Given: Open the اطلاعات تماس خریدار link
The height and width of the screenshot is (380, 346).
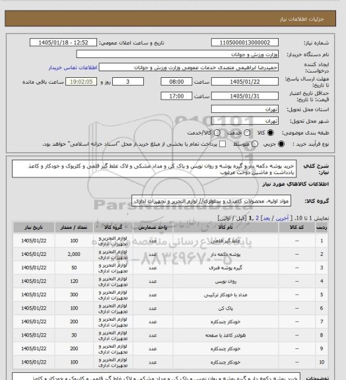Looking at the screenshot, I should point(73,67).
